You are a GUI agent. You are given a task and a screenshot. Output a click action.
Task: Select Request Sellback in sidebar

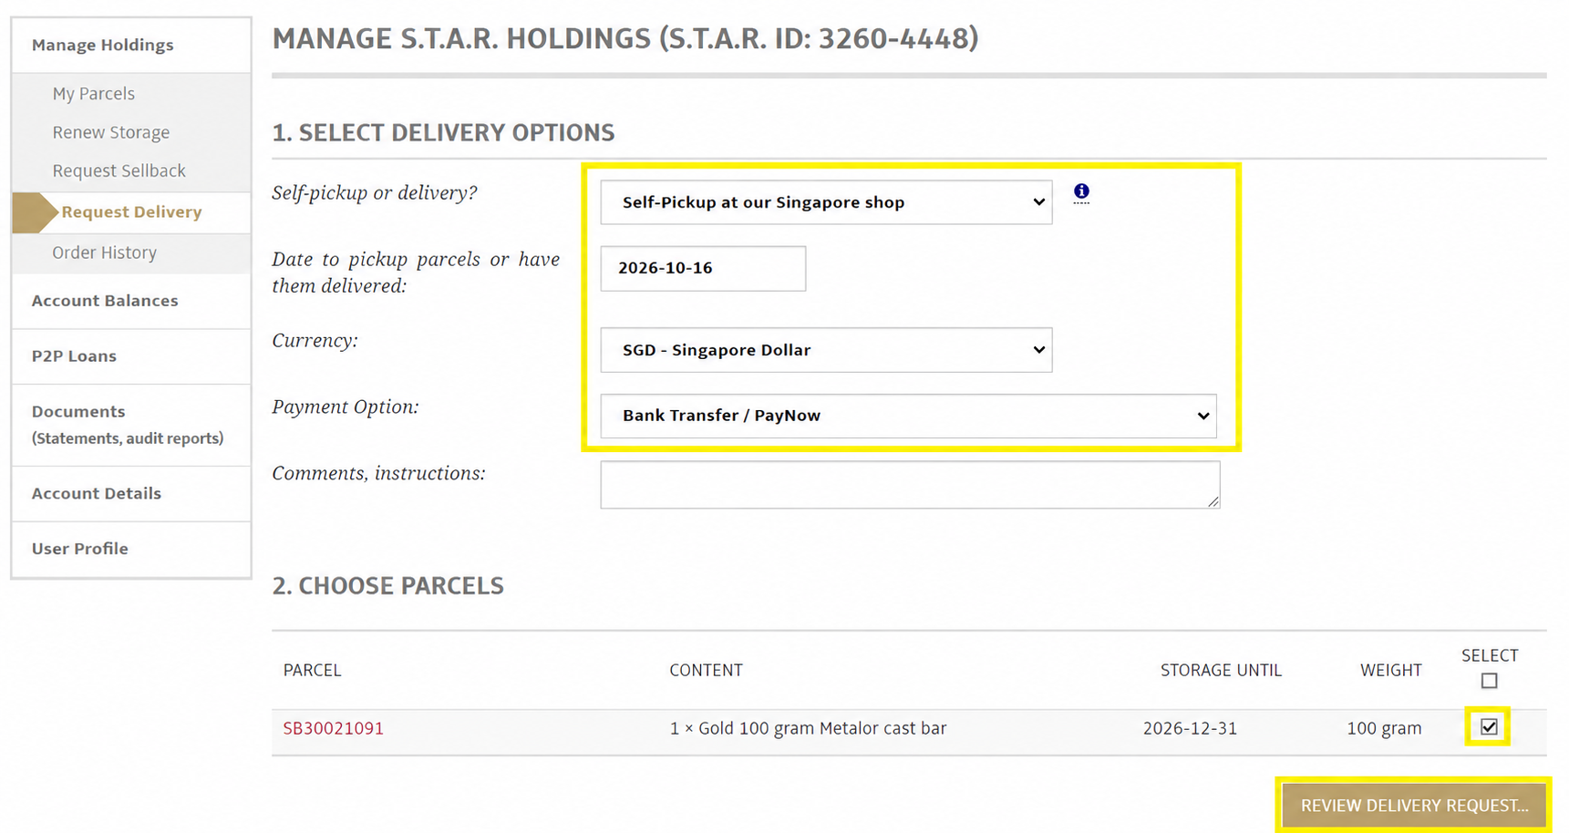tap(119, 170)
